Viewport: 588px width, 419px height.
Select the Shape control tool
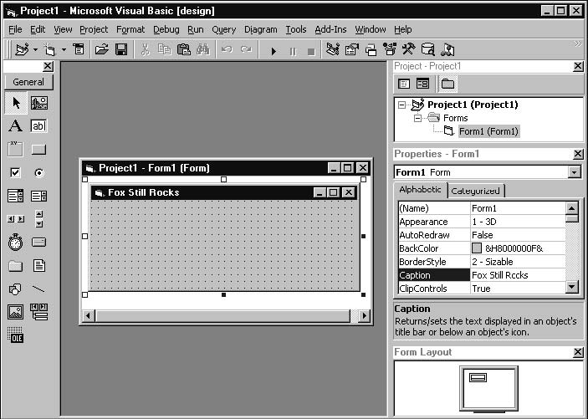15,289
